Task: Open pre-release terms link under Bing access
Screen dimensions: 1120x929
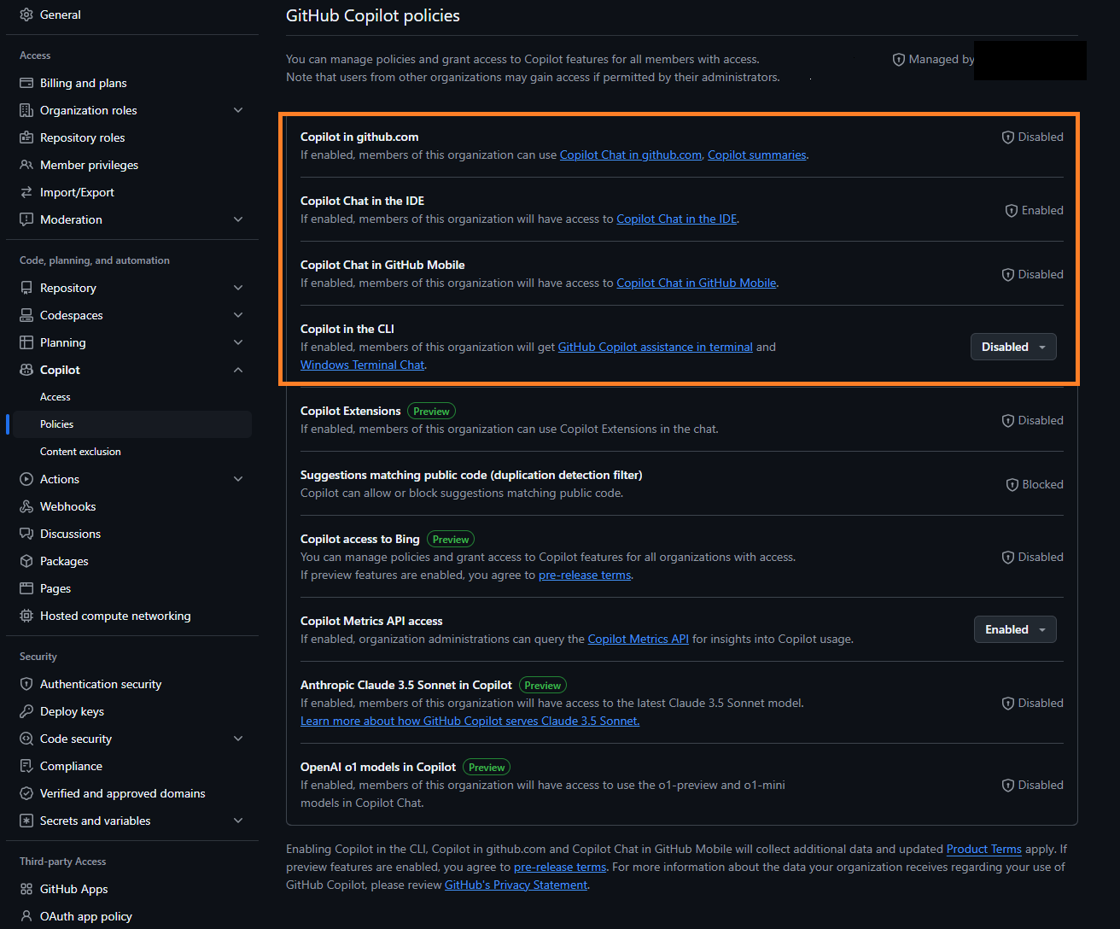Action: pyautogui.click(x=585, y=575)
